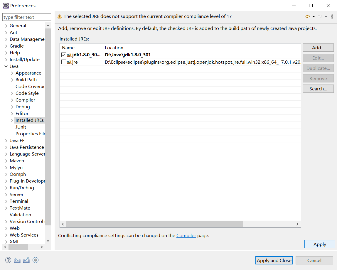Click the Compiler page hyperlink

tap(186, 235)
